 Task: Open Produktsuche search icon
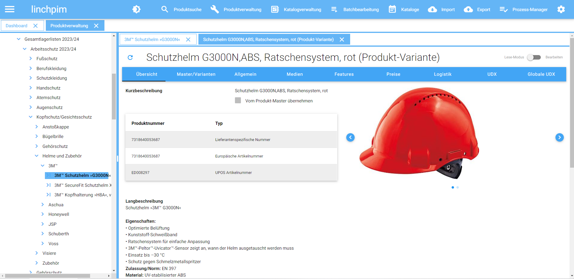[x=165, y=9]
